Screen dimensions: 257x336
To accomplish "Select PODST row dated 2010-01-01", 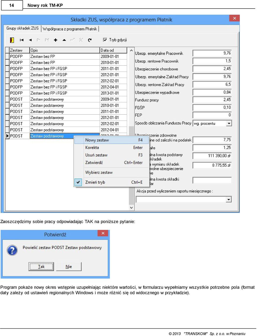I will 66,105.
